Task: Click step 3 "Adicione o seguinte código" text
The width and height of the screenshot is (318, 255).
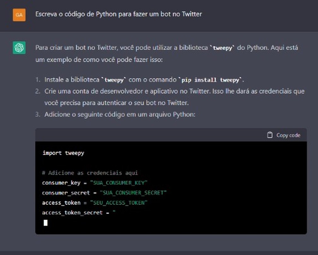Action: pos(120,114)
